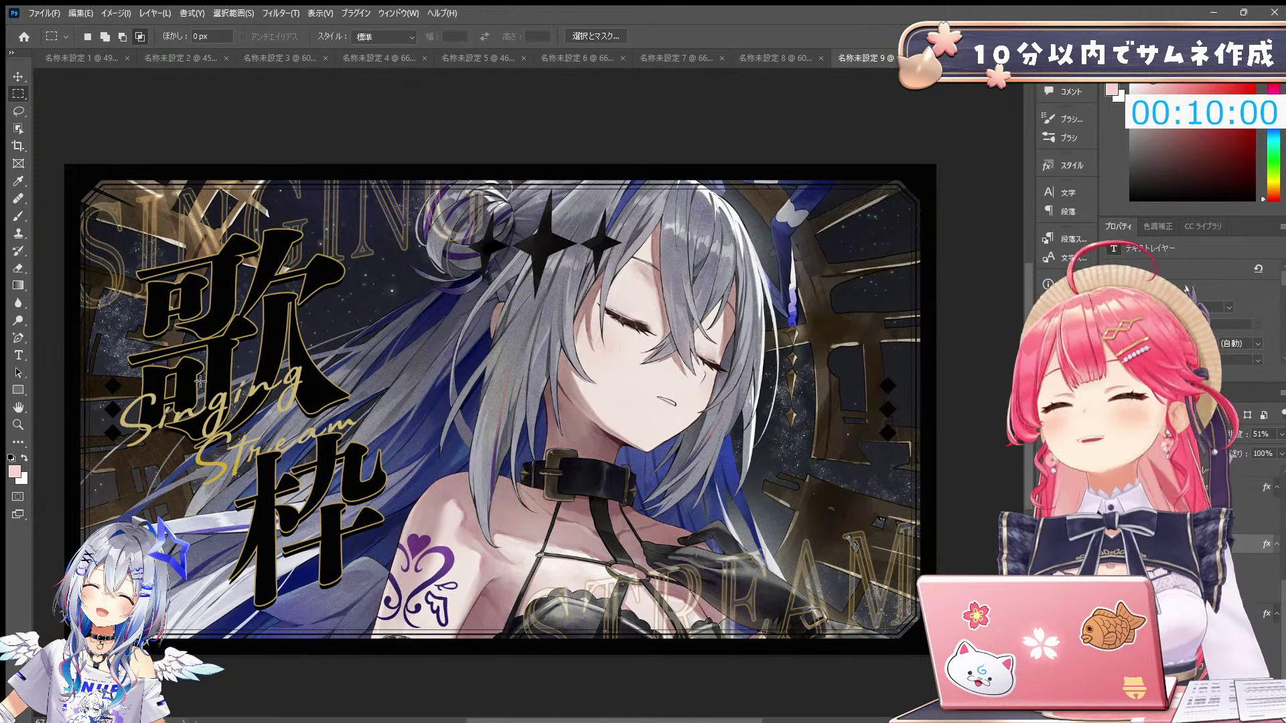
Task: Select the Eraser tool
Action: click(x=18, y=268)
